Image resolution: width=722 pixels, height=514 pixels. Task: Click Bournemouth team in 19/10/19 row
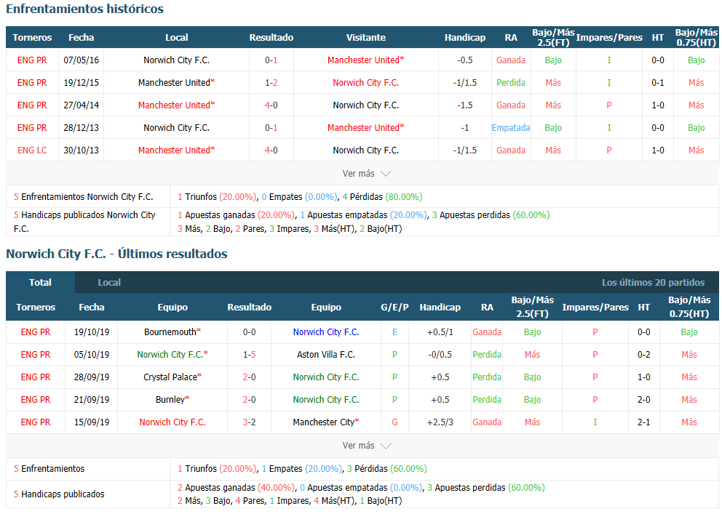point(172,332)
